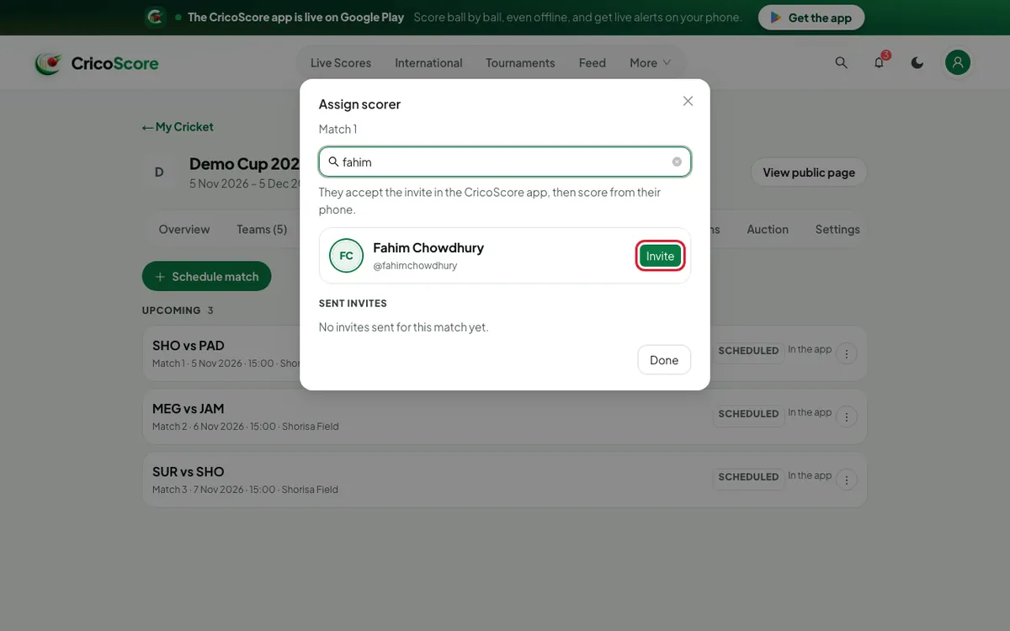Switch to the Teams (5) tab
This screenshot has height=631, width=1010.
(x=262, y=230)
